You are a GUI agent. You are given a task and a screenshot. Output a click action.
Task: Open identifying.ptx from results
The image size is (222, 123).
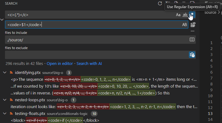pos(28,73)
